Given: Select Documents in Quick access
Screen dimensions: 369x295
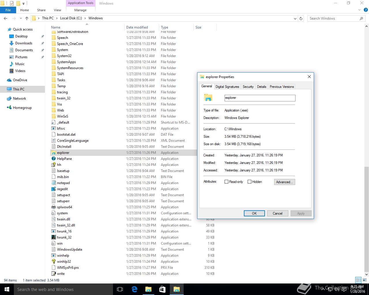Looking at the screenshot, I should 24,50.
